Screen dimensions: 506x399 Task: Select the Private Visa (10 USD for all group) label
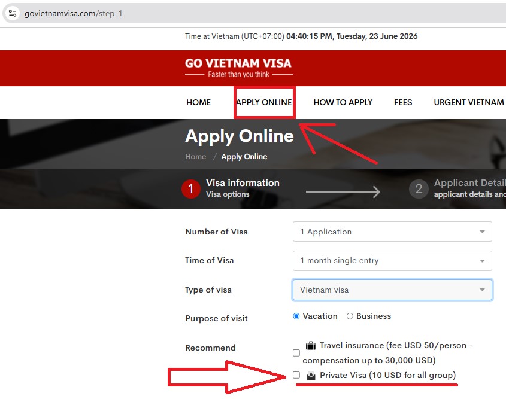(387, 376)
